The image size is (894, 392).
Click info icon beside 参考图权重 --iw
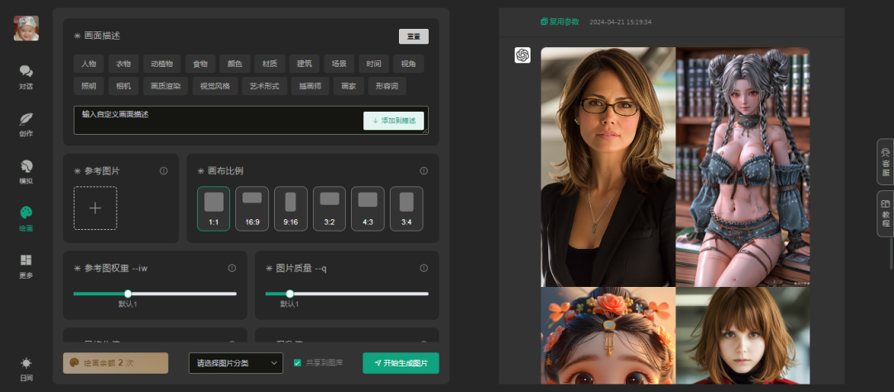click(x=232, y=268)
